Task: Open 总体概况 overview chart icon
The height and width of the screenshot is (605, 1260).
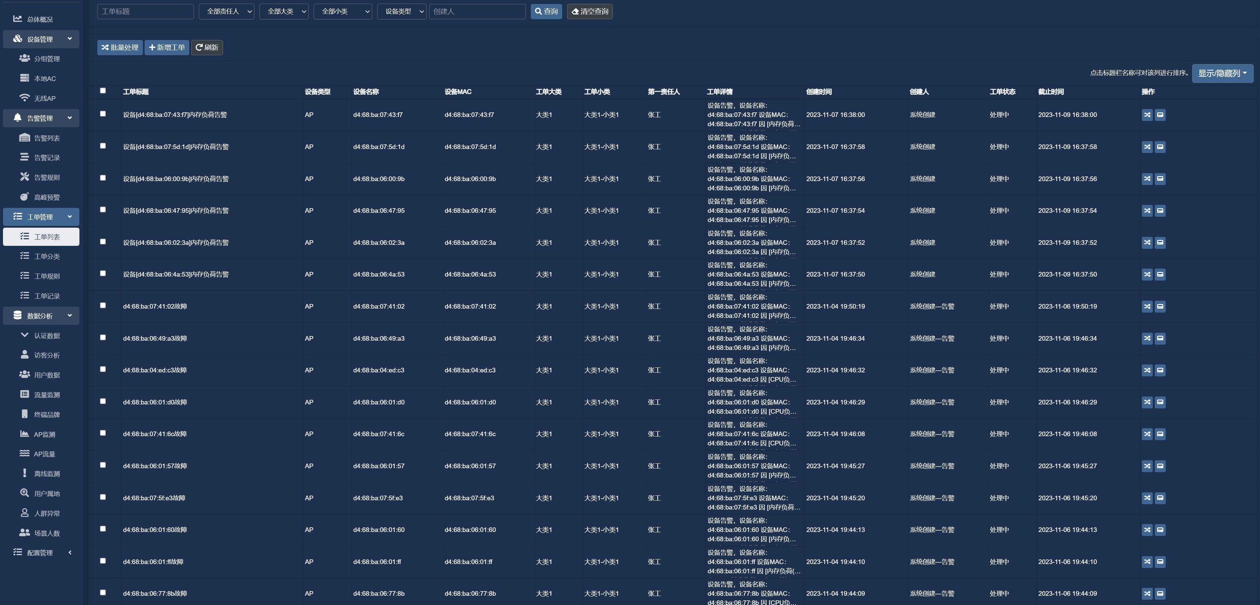Action: [x=18, y=19]
